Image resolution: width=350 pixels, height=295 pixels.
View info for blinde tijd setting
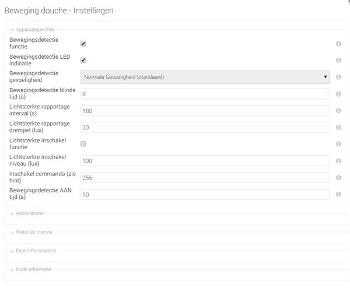[338, 94]
